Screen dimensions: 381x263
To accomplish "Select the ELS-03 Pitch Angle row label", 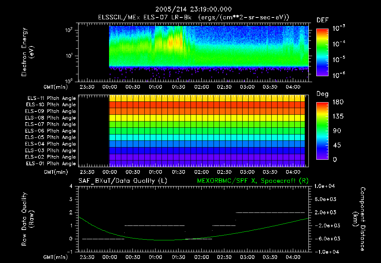I will tap(51, 150).
